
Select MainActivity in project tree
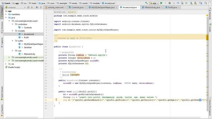pos(29,54)
